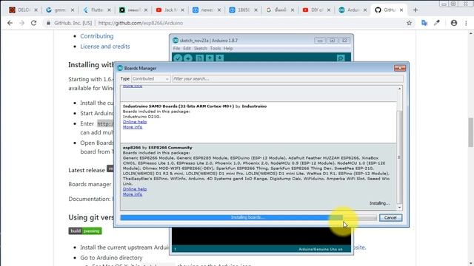Close the GitHub tab
This screenshot has width=474, height=266.
[401, 10]
